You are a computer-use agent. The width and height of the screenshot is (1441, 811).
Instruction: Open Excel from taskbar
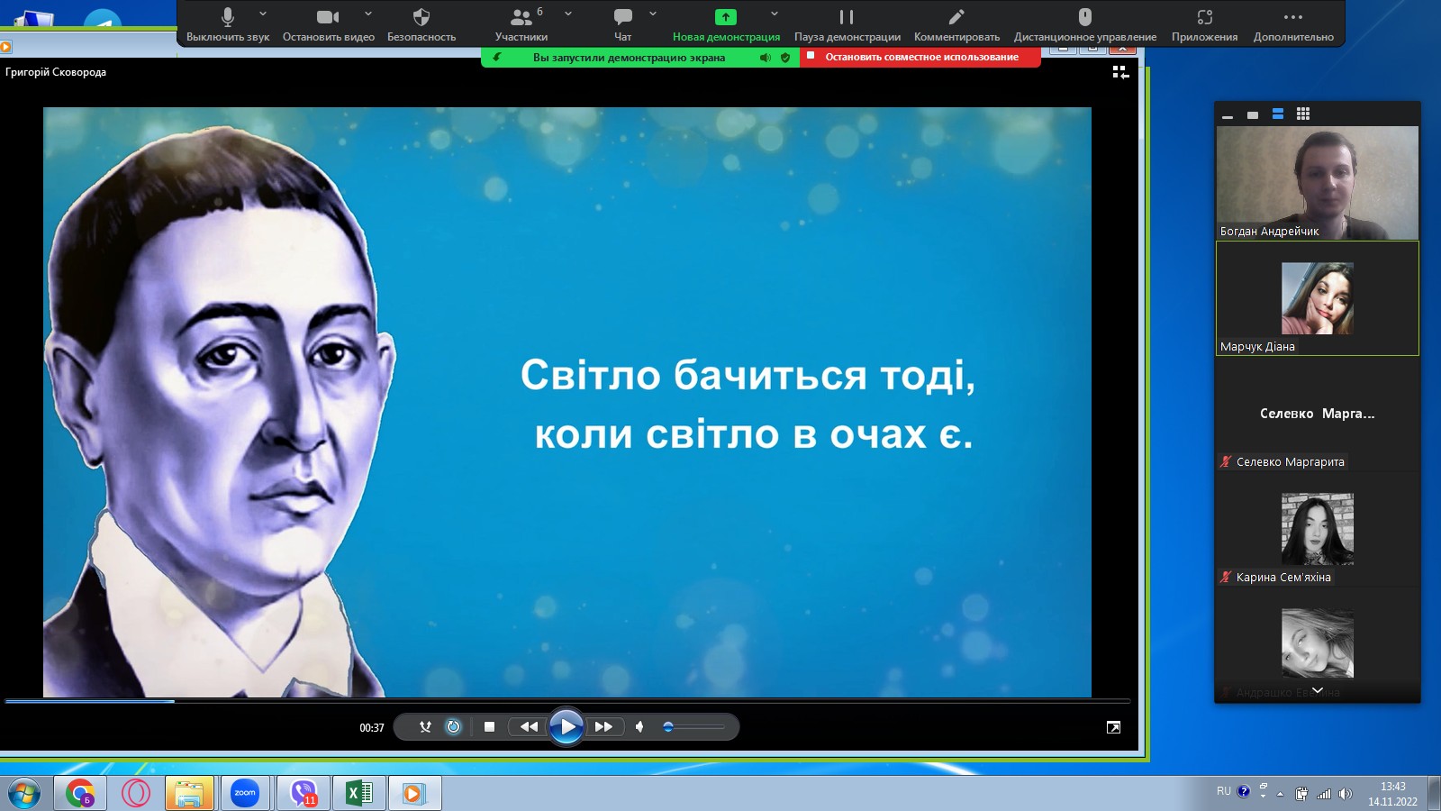pos(358,794)
